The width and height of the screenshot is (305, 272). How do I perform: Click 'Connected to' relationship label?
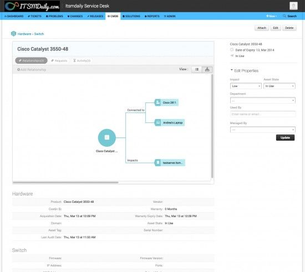coord(136,110)
